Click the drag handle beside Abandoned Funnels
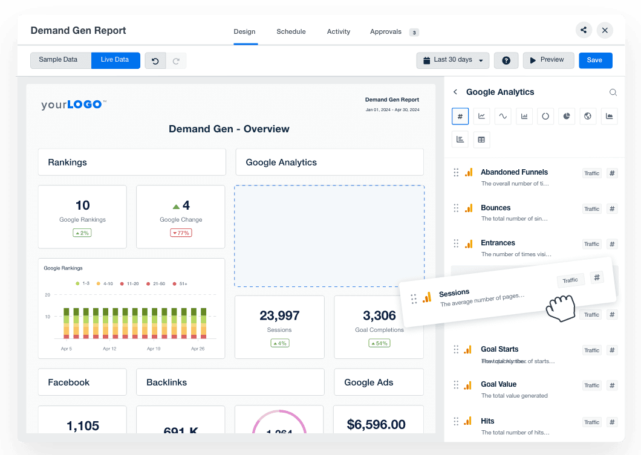Screen dimensions: 641x455 [x=456, y=173]
